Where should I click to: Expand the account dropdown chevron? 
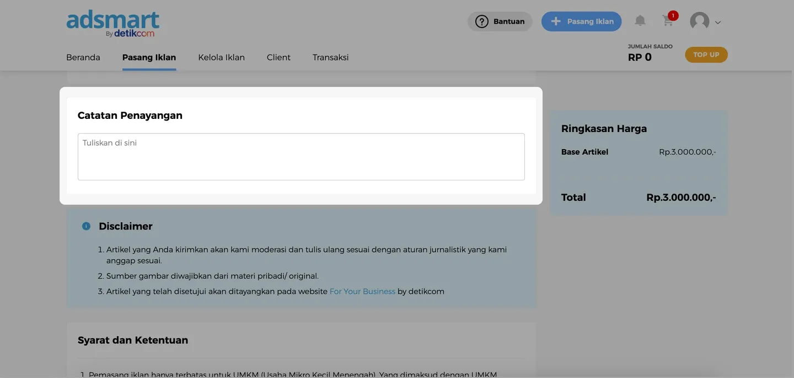718,23
